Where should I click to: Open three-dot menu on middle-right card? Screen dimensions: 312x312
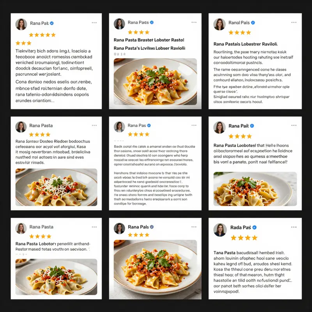click(294, 125)
